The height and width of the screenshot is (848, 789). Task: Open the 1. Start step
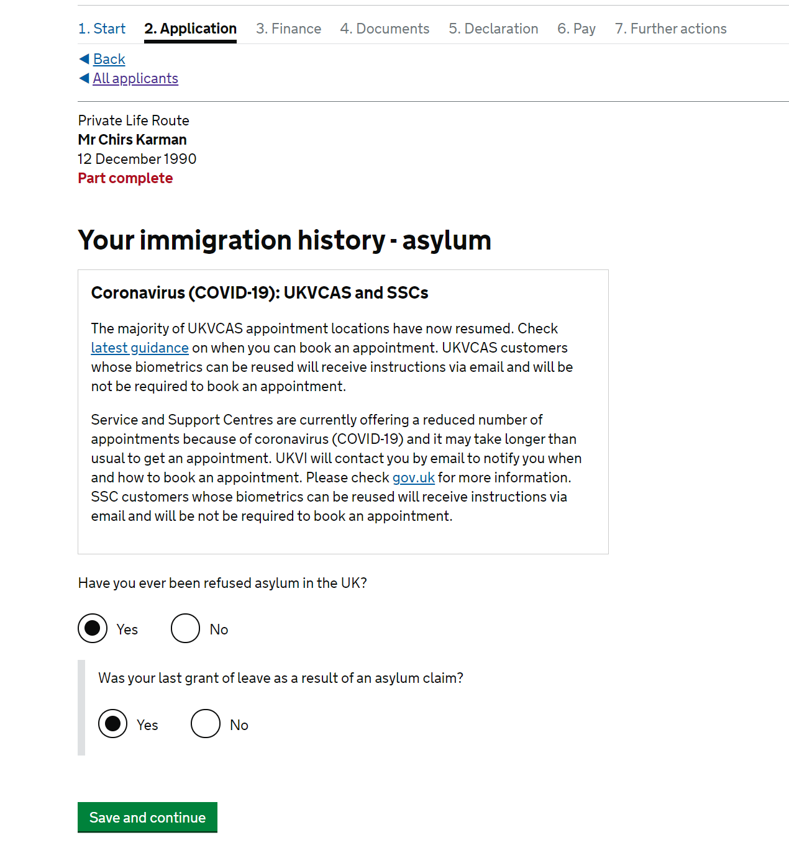point(102,29)
